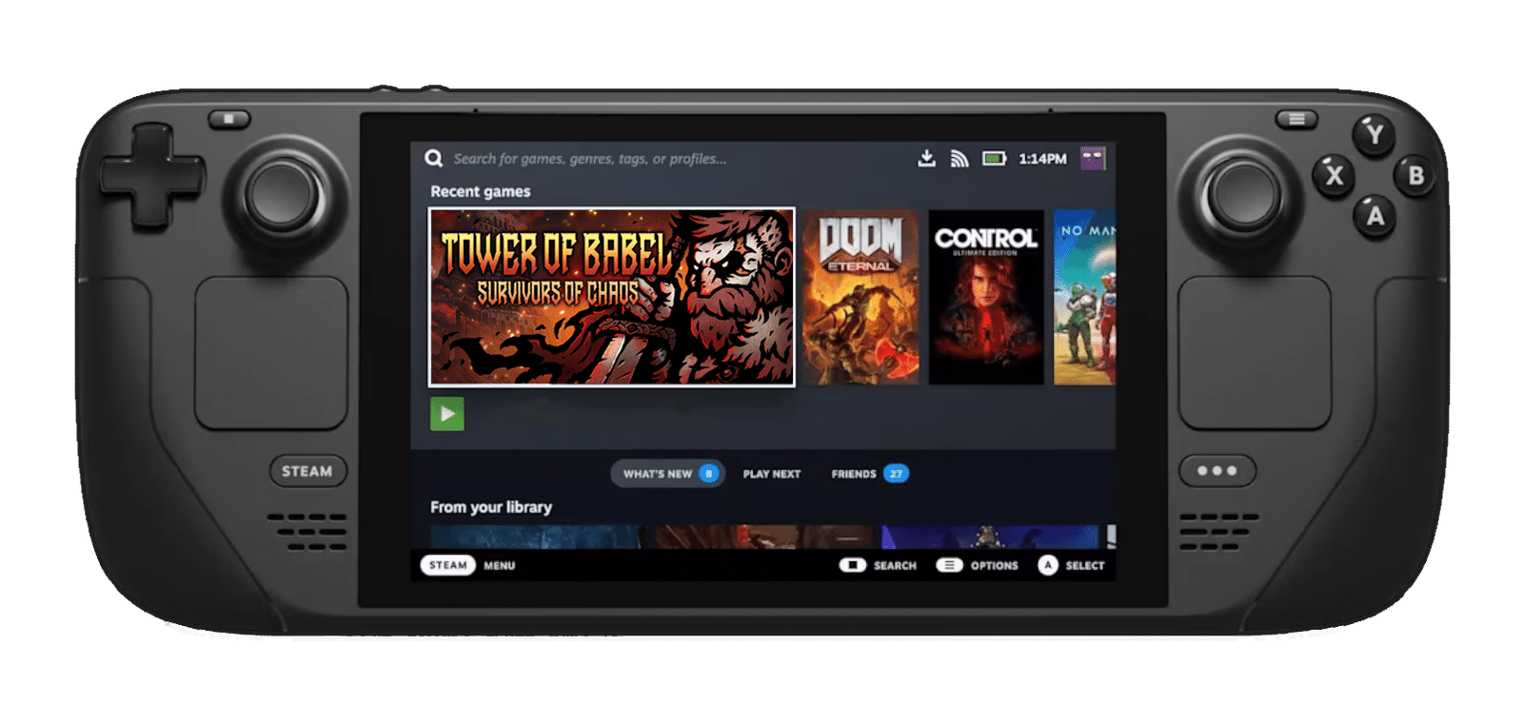The image size is (1523, 724).
Task: Open the user profile avatar
Action: point(1093,158)
